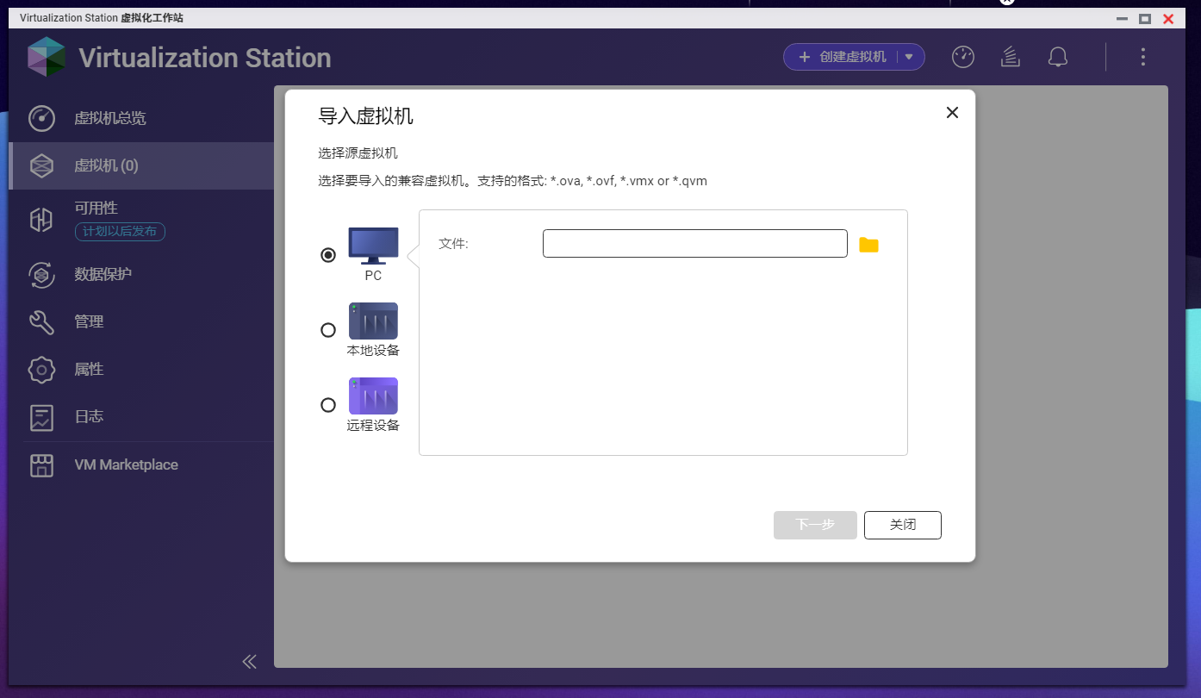Open the three-dot more options menu

click(1142, 57)
